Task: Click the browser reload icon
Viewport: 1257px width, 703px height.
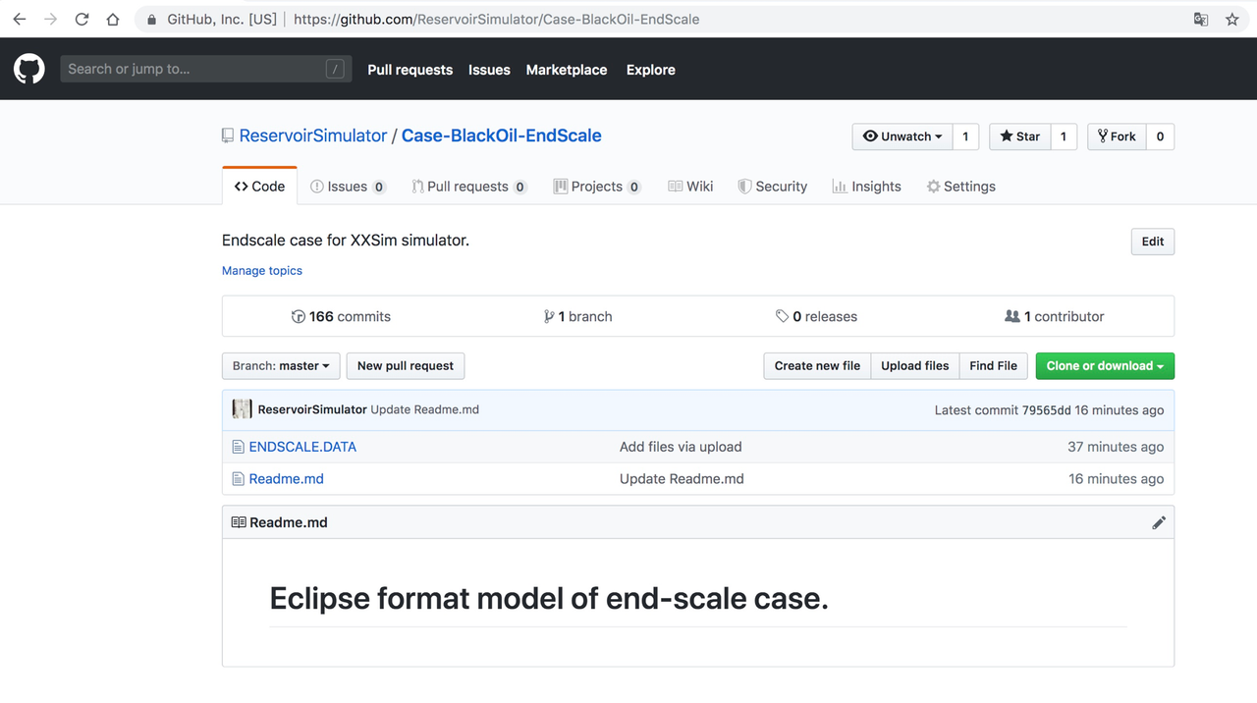Action: 82,19
